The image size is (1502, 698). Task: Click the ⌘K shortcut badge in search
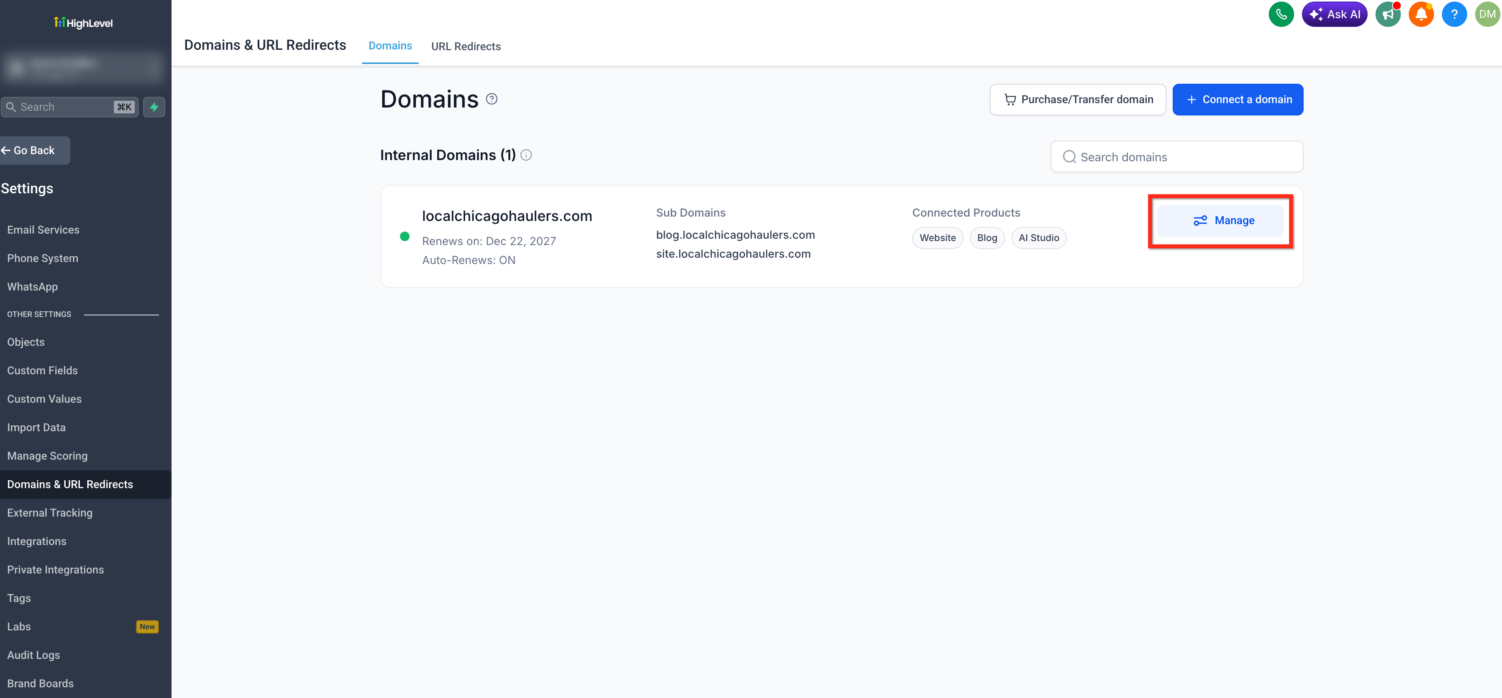tap(124, 107)
